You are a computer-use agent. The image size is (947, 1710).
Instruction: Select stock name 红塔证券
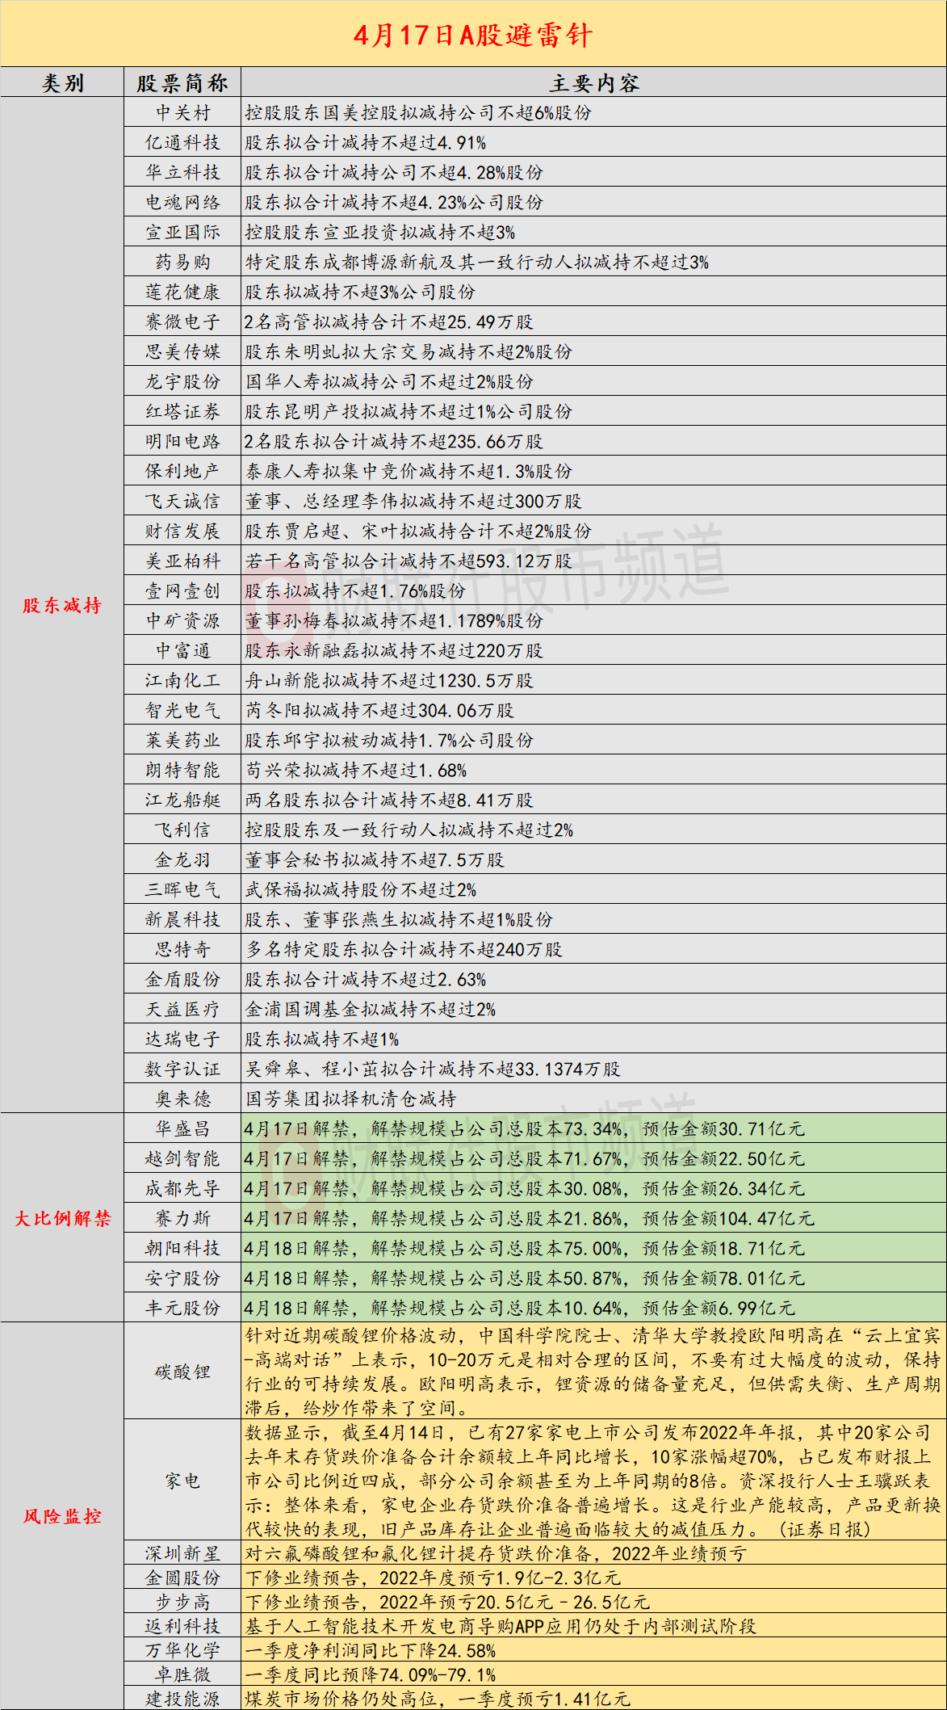click(182, 412)
